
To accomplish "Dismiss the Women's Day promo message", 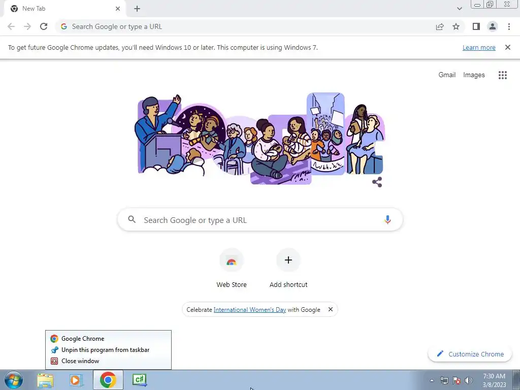I will tap(330, 309).
